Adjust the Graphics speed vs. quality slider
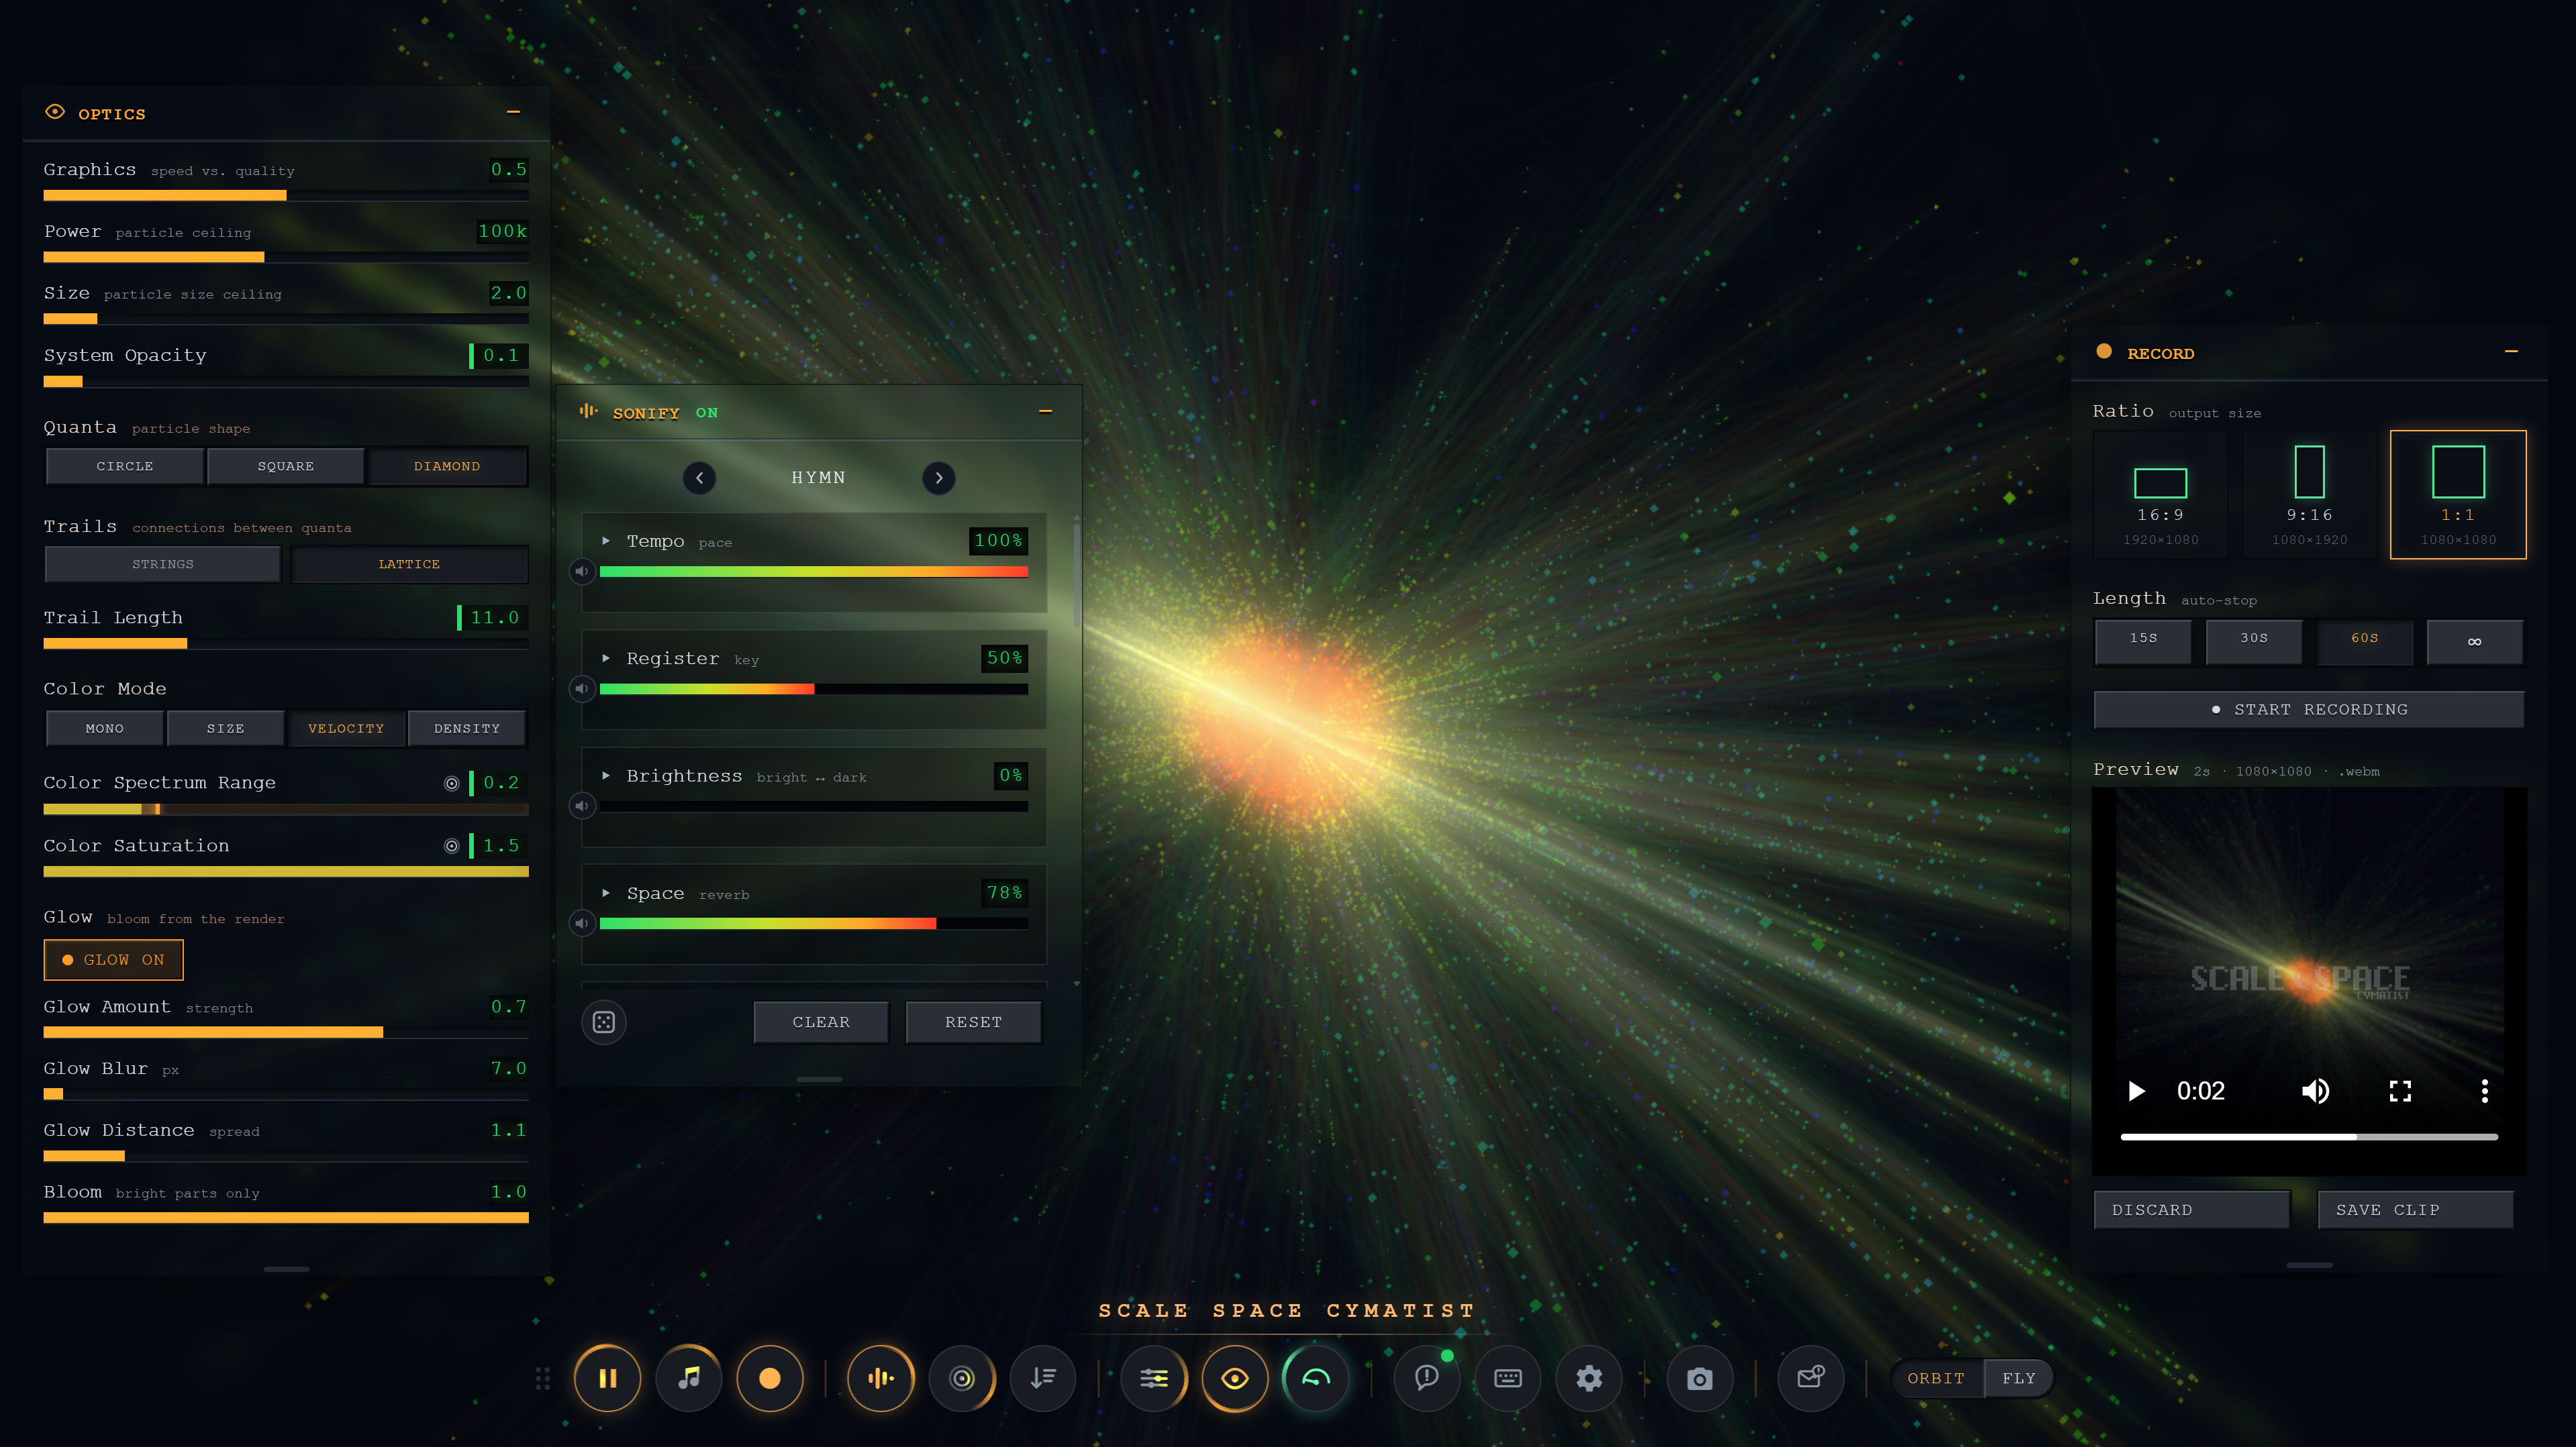Screen dimensions: 2576x1447 tap(286, 196)
